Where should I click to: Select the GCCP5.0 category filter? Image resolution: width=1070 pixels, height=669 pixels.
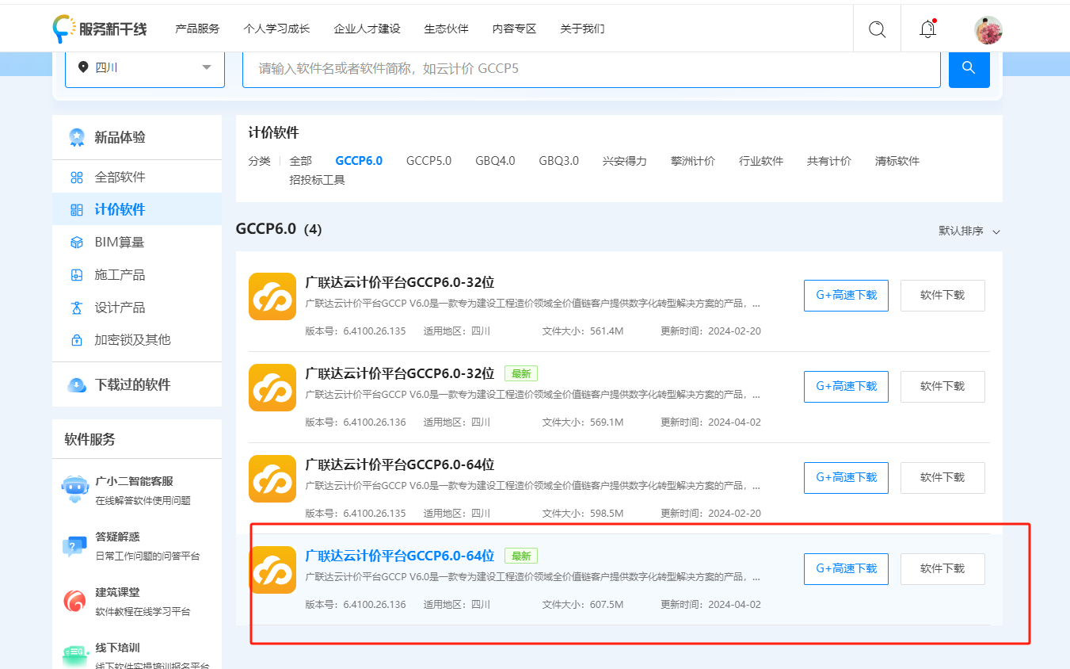click(428, 161)
